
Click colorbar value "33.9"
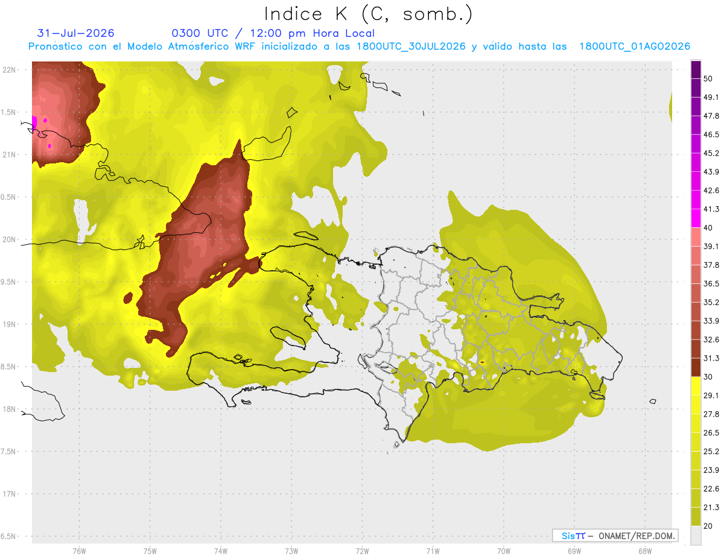711,321
